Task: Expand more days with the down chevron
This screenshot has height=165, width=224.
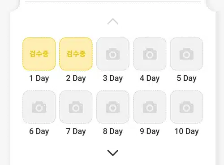Action: 113,153
